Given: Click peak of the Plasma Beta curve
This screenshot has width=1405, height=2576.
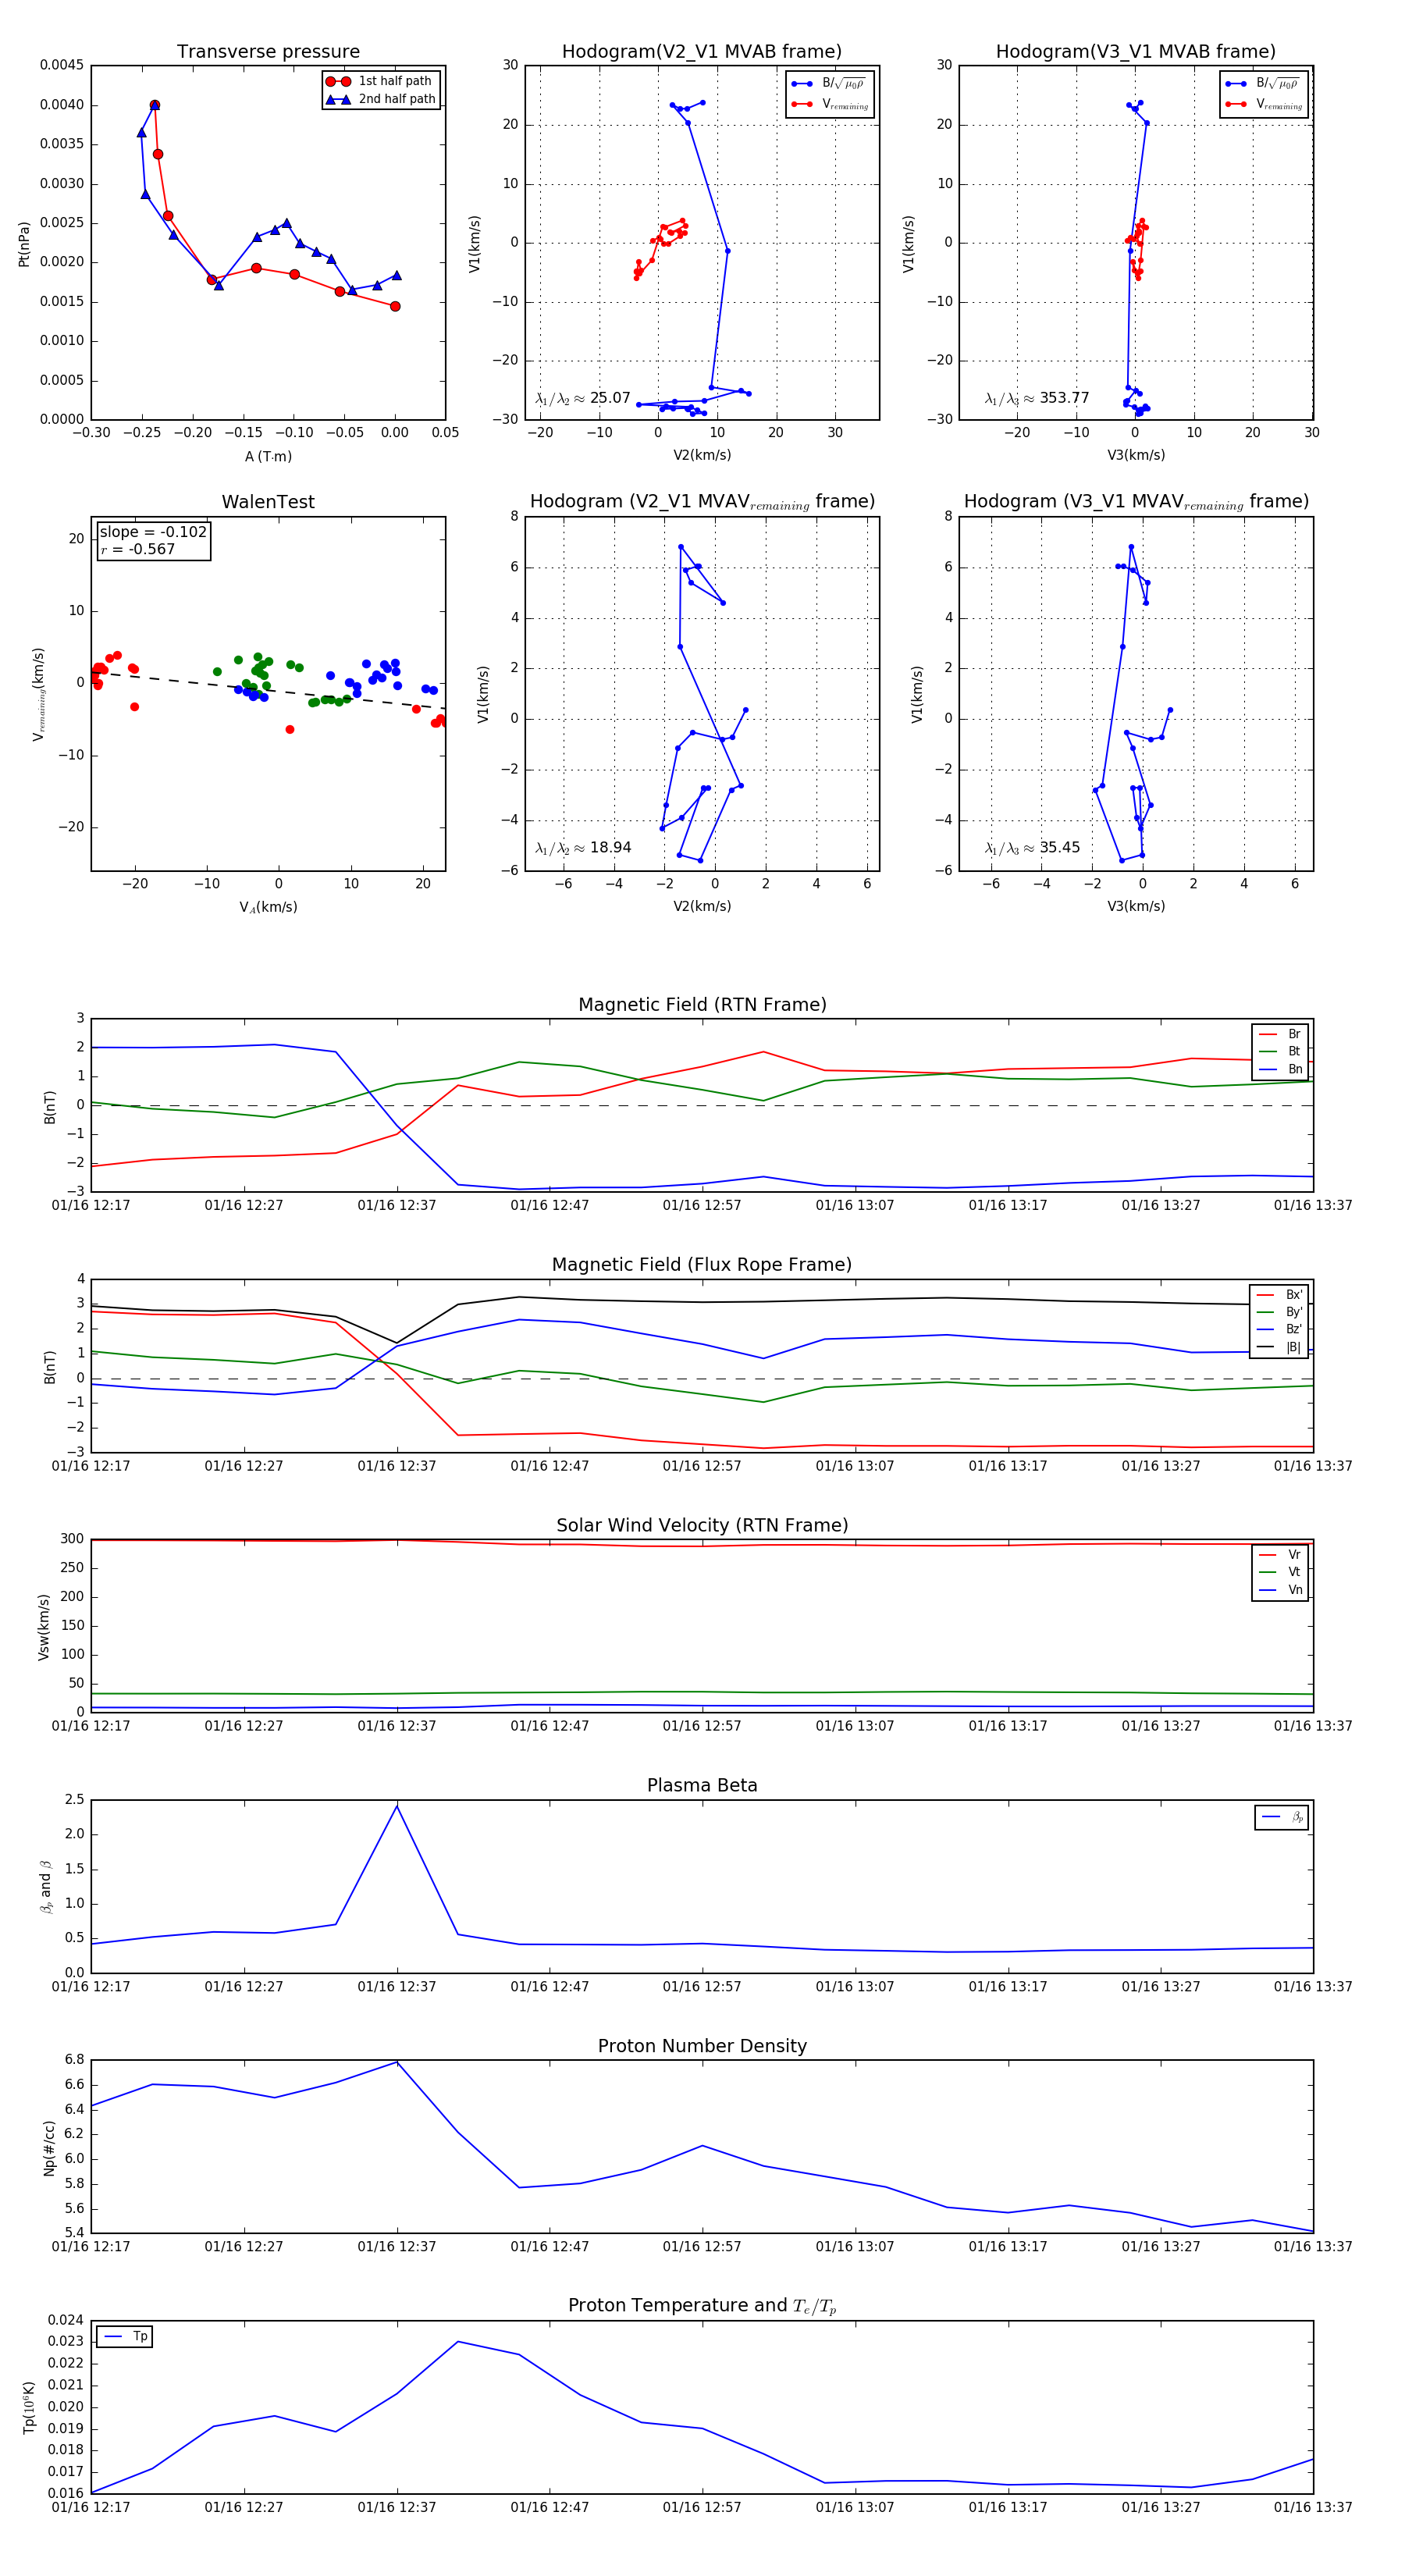Looking at the screenshot, I should click(x=397, y=1805).
